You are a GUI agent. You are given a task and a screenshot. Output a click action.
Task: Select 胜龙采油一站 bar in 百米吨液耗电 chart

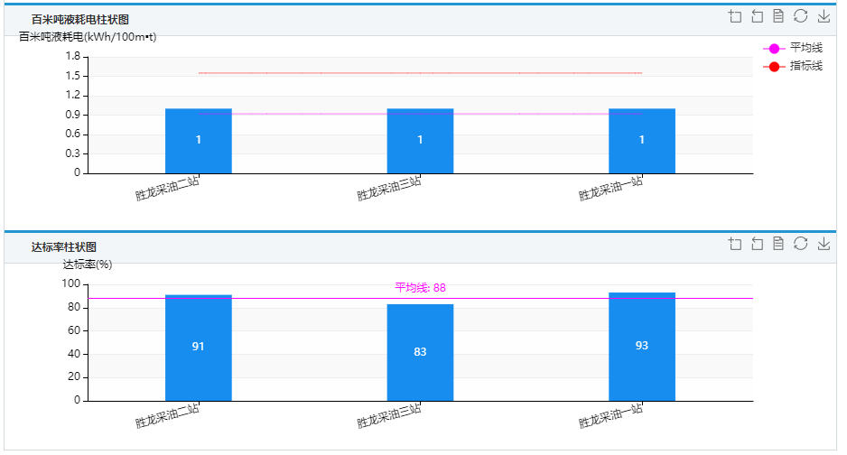(642, 141)
